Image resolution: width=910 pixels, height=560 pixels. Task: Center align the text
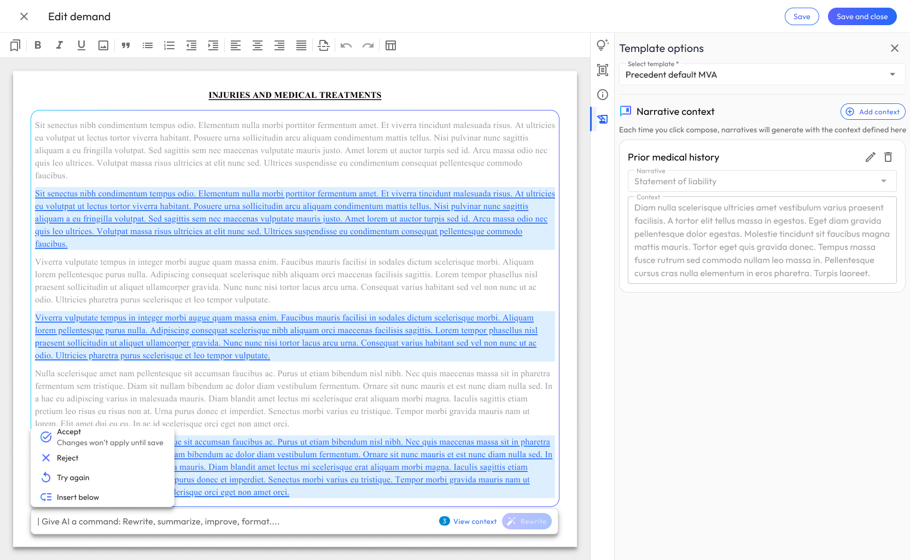point(258,45)
